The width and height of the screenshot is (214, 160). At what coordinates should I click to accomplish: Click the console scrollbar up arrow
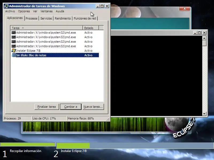click(x=204, y=38)
